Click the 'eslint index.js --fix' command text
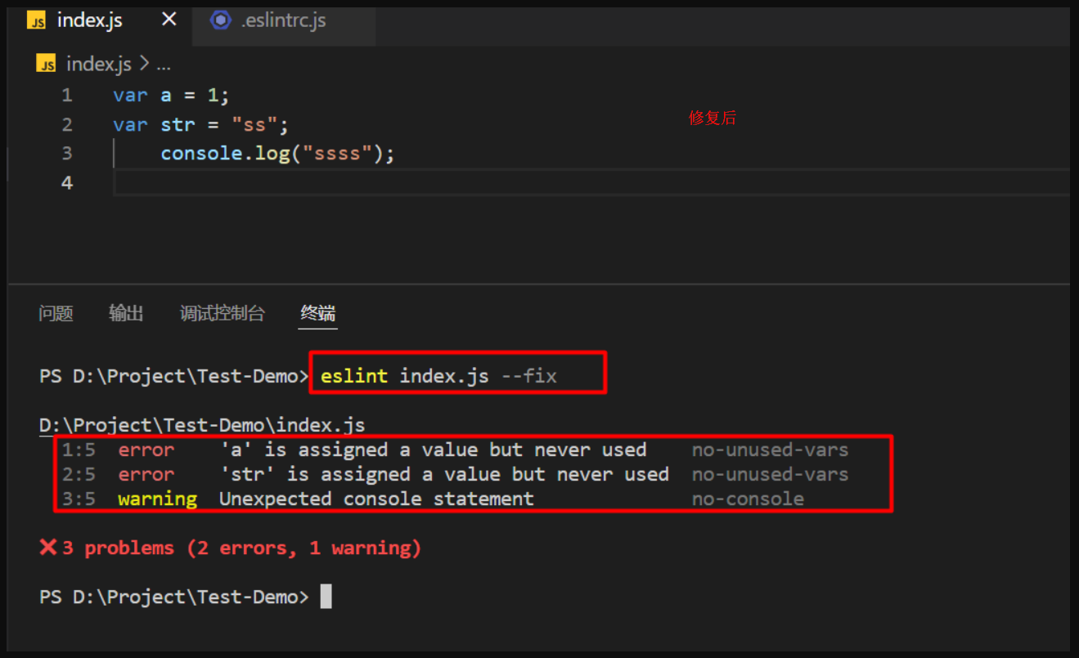The height and width of the screenshot is (658, 1079). [438, 376]
